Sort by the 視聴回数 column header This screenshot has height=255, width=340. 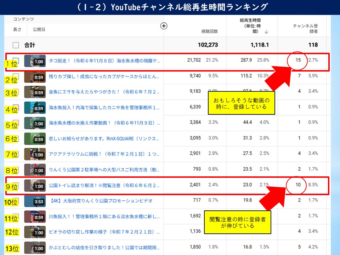[x=209, y=31]
